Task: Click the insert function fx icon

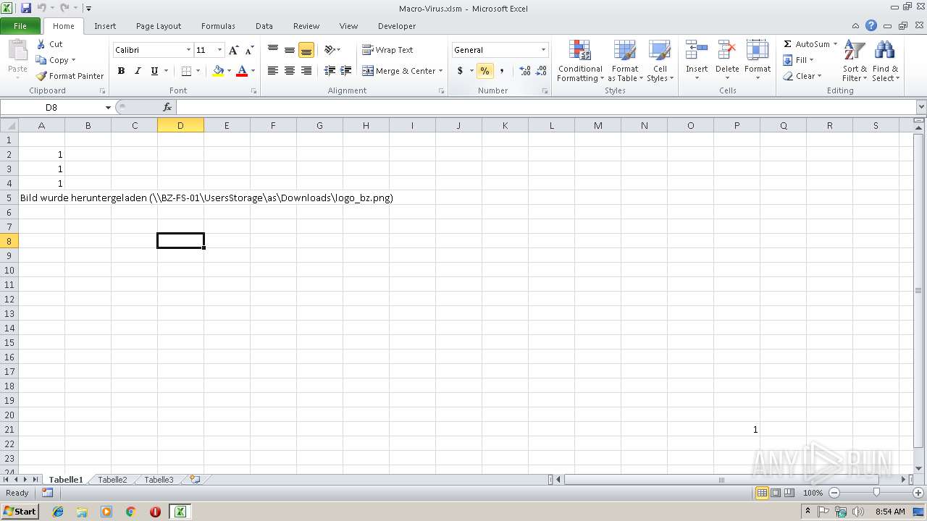Action: (x=167, y=107)
